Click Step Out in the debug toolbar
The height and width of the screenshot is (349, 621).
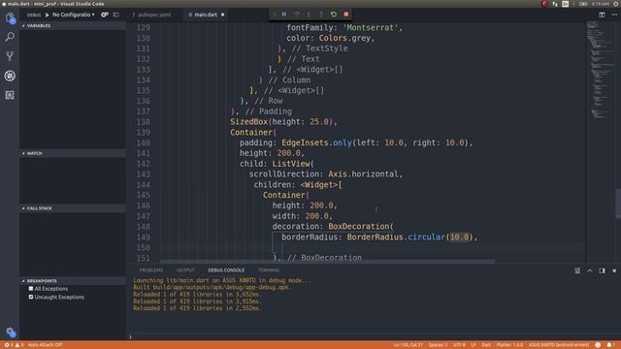[321, 15]
